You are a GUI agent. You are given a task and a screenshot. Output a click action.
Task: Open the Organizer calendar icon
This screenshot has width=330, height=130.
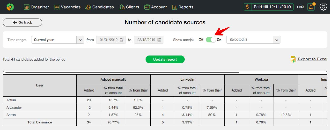pos(27,7)
